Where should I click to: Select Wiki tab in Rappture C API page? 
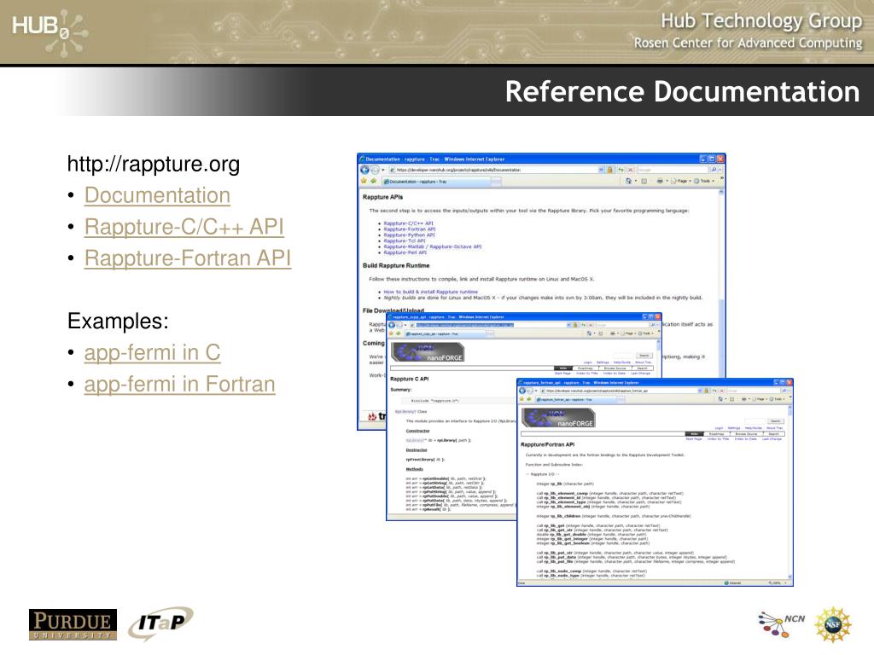click(563, 368)
